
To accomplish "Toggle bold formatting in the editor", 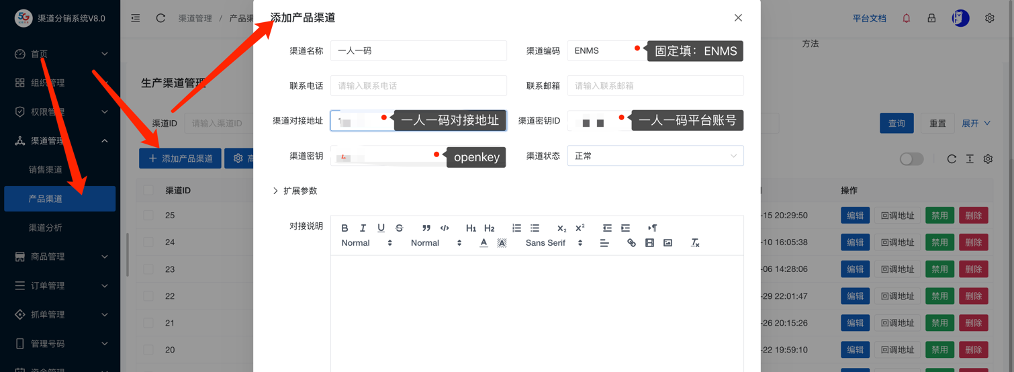I will point(344,228).
